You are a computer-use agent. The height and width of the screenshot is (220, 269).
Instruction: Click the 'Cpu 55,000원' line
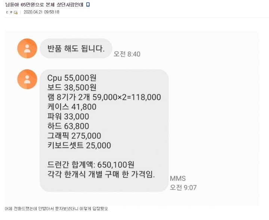tap(72, 78)
